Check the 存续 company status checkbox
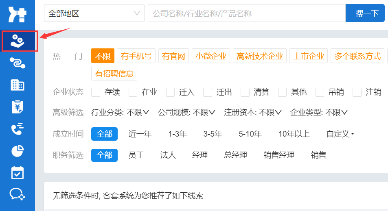The image size is (388, 211). click(x=96, y=92)
